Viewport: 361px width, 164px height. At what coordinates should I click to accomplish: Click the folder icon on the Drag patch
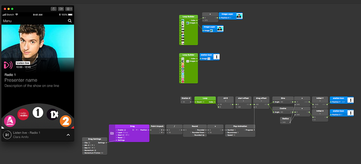click(112, 133)
